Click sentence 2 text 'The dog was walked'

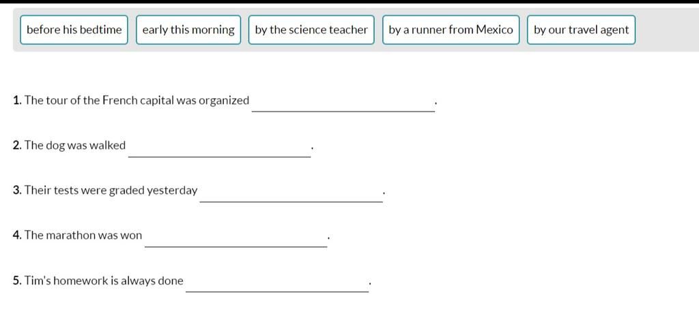click(x=75, y=146)
